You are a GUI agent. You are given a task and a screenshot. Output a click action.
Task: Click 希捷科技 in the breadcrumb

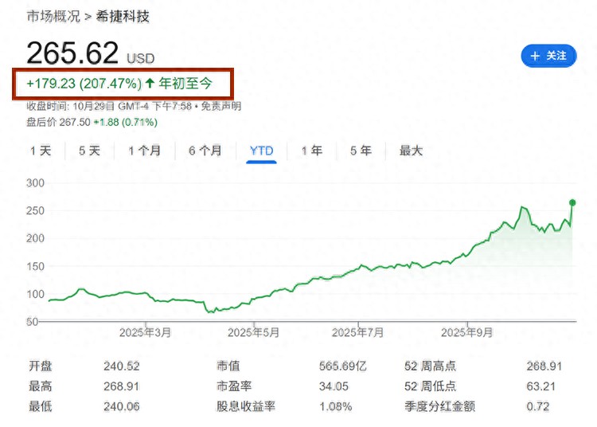[x=123, y=17]
